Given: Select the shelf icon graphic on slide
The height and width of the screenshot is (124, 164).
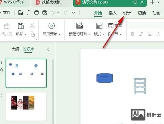Looking at the screenshot, I should click(140, 86).
